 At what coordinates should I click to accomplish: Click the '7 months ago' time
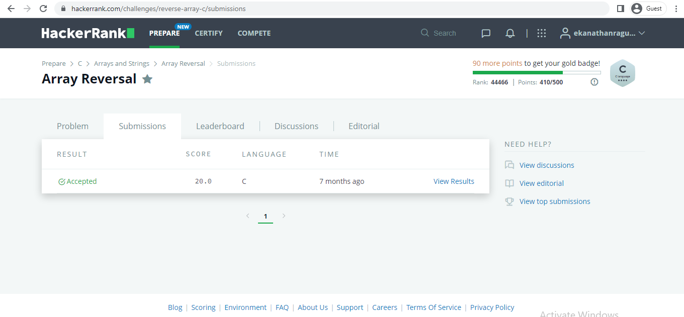[342, 181]
